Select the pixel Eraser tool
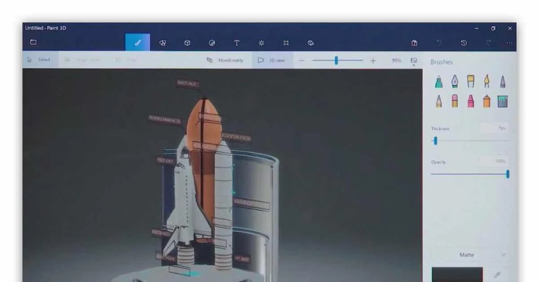The height and width of the screenshot is (282, 539). pos(455,101)
